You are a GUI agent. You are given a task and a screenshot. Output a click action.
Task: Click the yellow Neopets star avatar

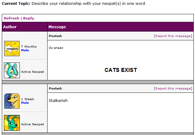tap(12, 49)
